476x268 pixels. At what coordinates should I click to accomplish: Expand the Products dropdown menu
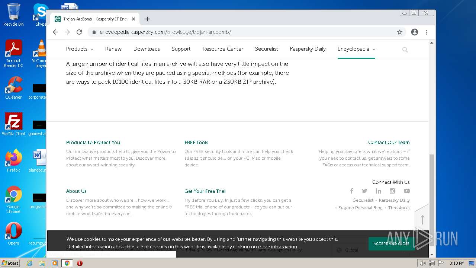(80, 49)
